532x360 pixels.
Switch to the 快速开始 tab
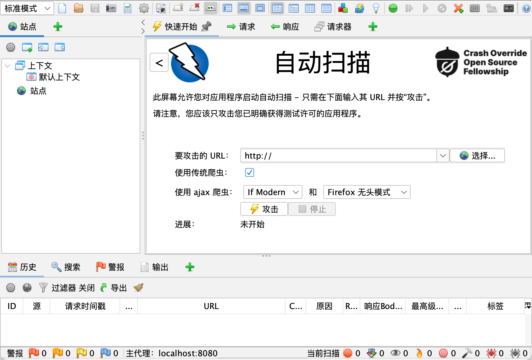(x=181, y=27)
